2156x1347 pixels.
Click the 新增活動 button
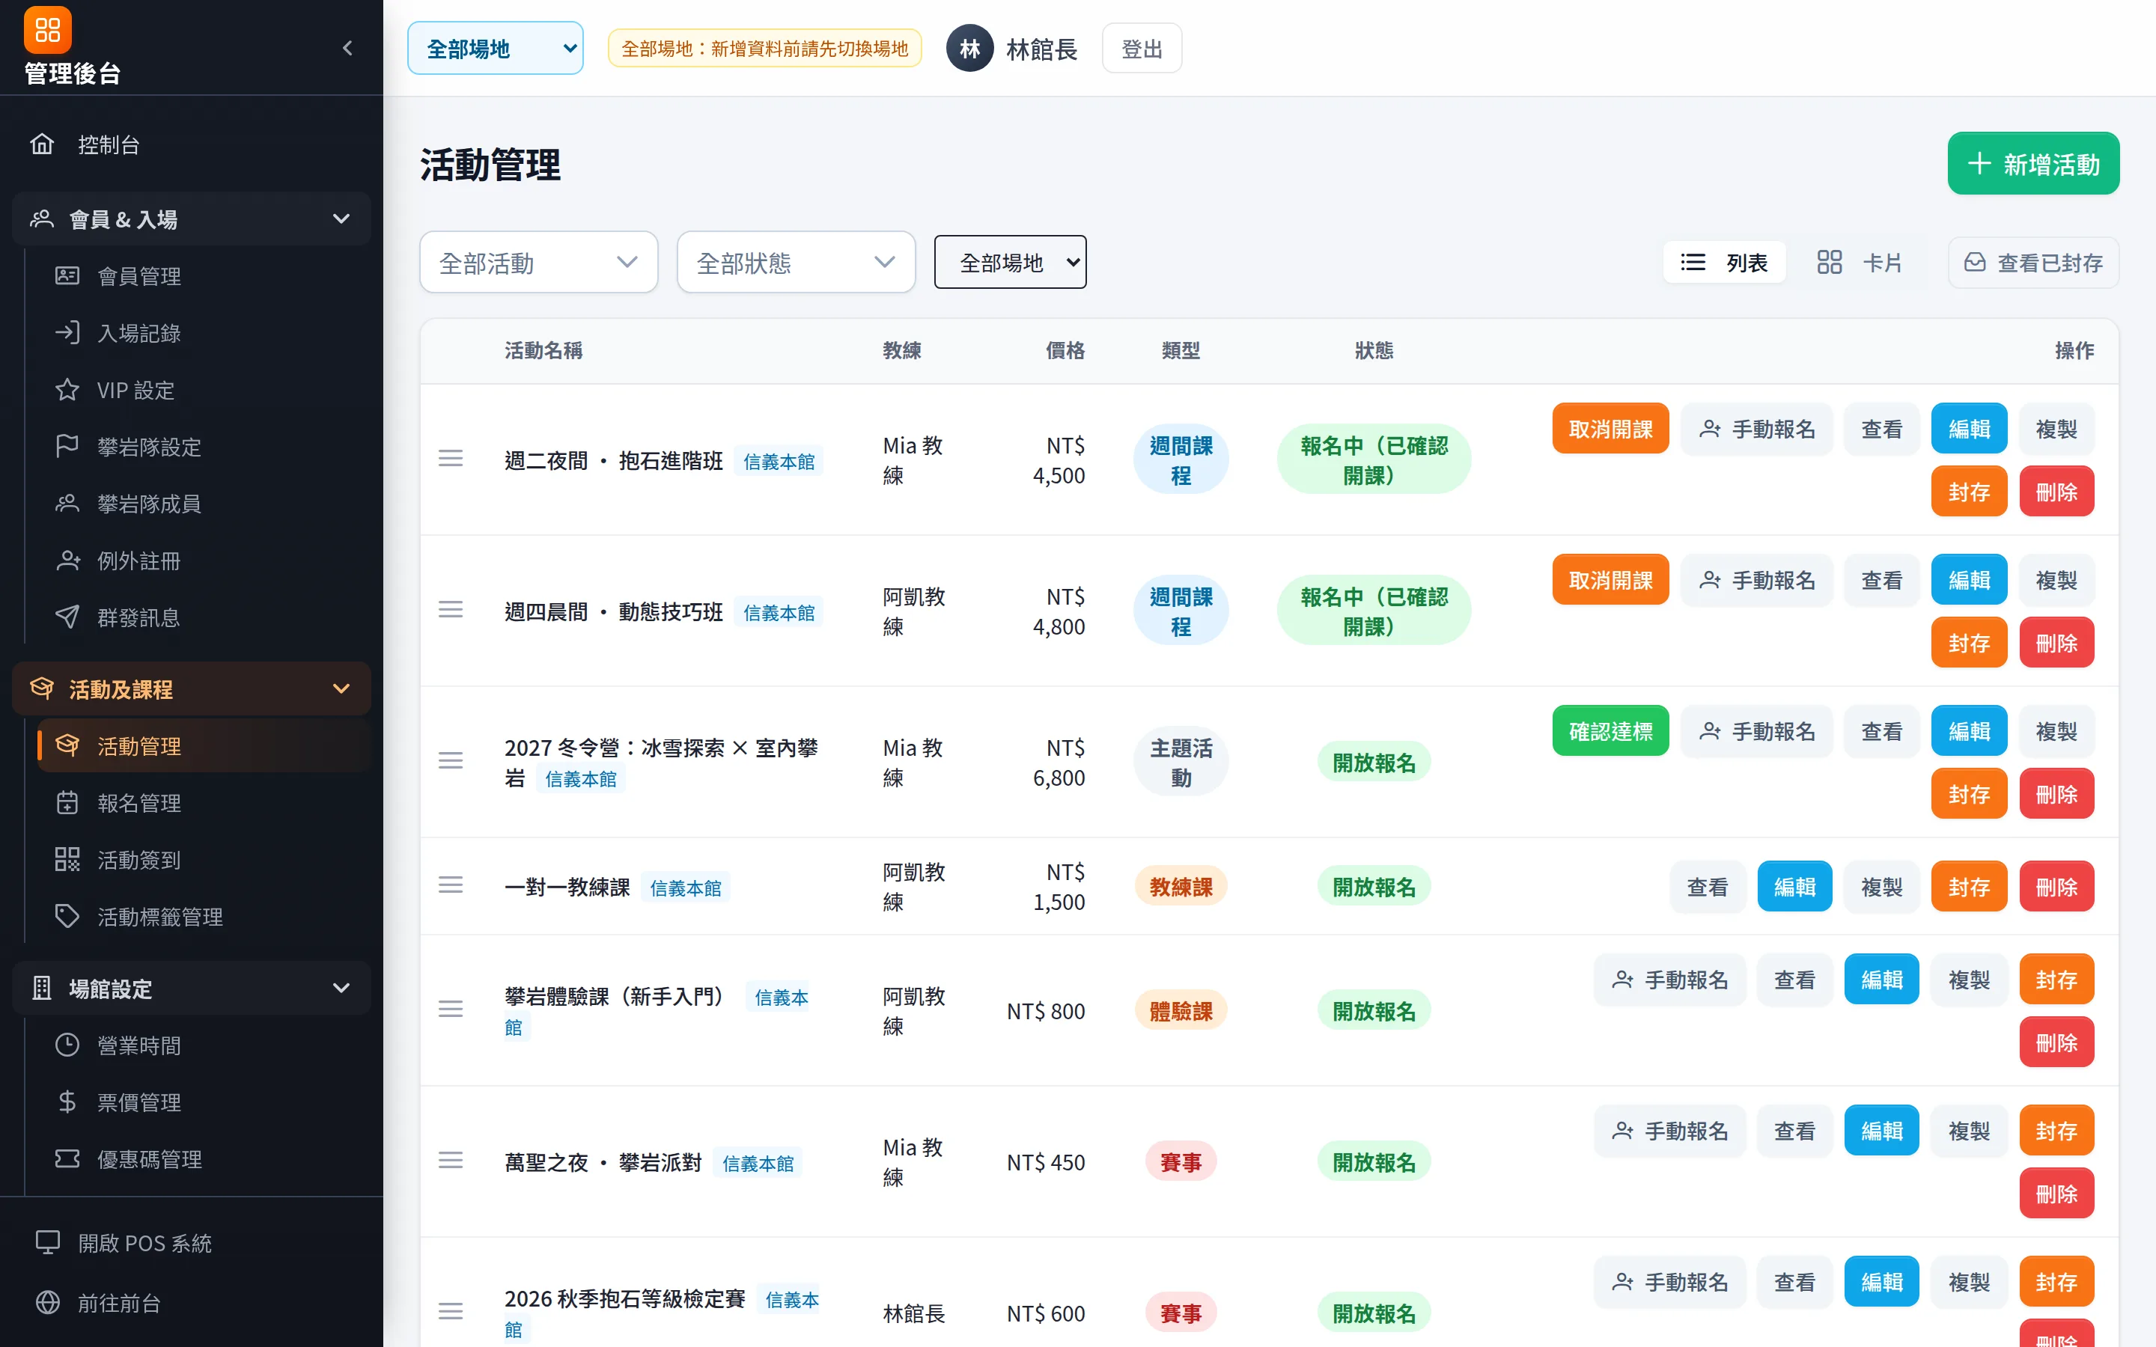2033,164
